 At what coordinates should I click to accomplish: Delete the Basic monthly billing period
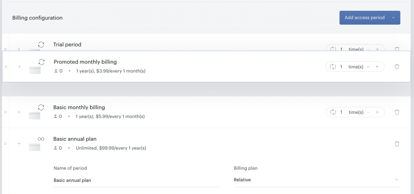click(x=397, y=112)
